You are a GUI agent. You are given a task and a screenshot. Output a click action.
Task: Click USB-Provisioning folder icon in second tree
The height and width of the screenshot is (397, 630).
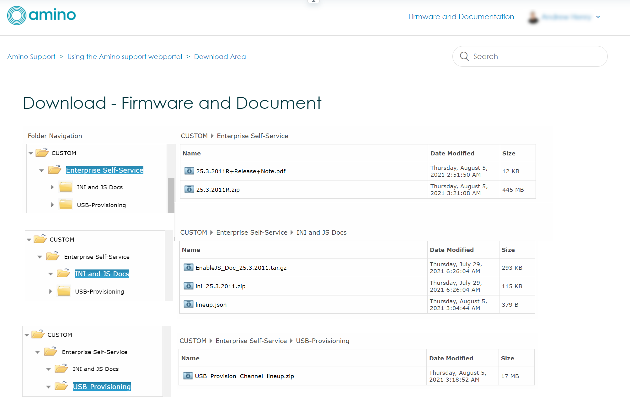click(64, 291)
